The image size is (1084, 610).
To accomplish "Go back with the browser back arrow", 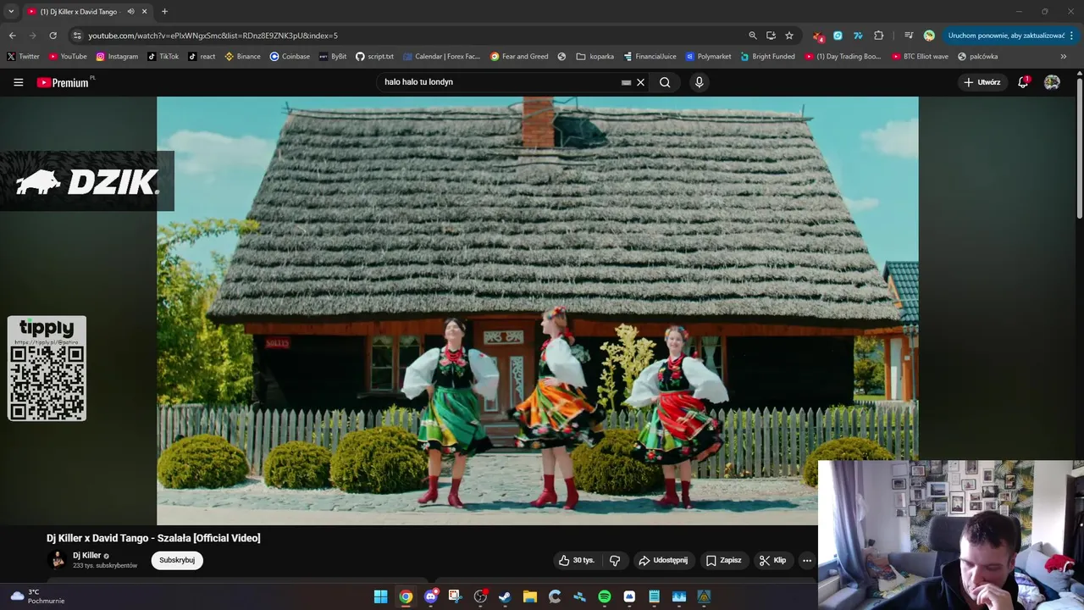I will tap(12, 36).
